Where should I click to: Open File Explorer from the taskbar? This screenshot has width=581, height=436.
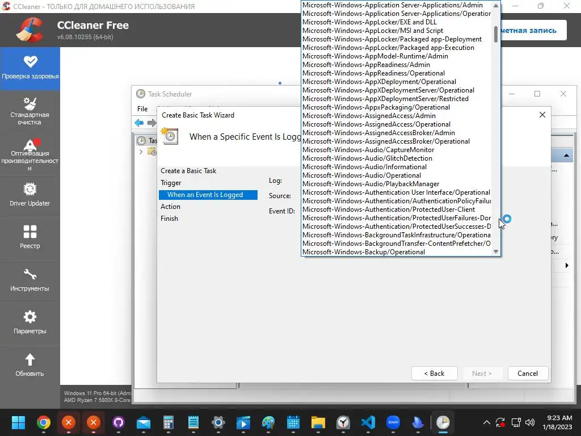(x=318, y=422)
